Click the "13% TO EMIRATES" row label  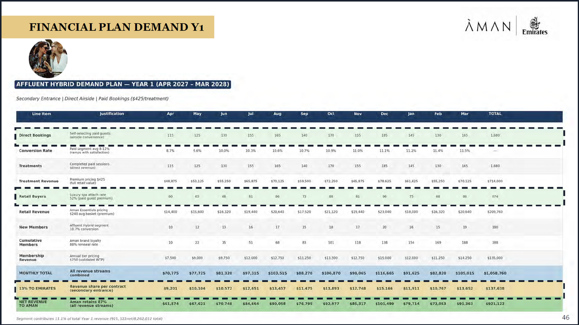(x=37, y=288)
